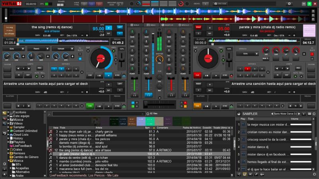The width and height of the screenshot is (319, 179).
Task: Hit the red CUE on the los pericos deck
Action: tap(197, 75)
